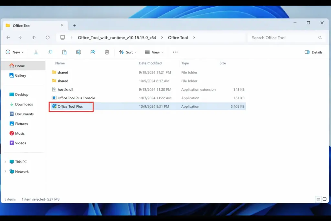Screen dimensions: 331x221
Task: Share the Office Tool Plus file
Action: pos(92,52)
